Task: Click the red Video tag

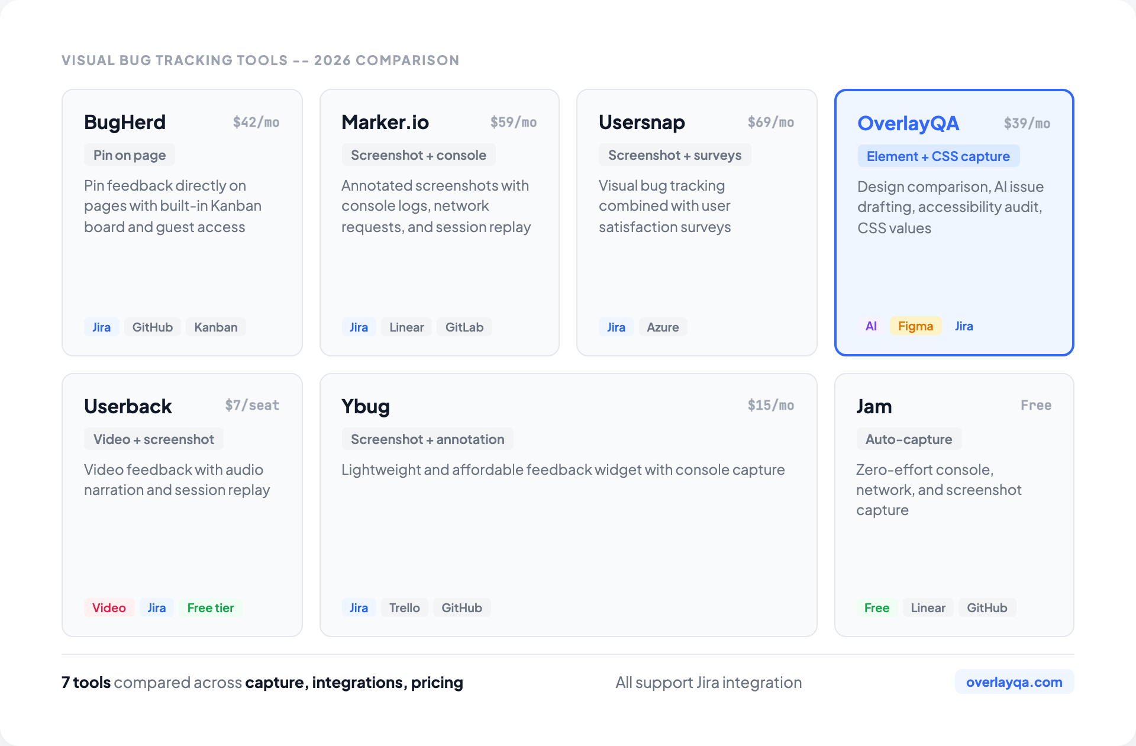Action: pyautogui.click(x=109, y=607)
